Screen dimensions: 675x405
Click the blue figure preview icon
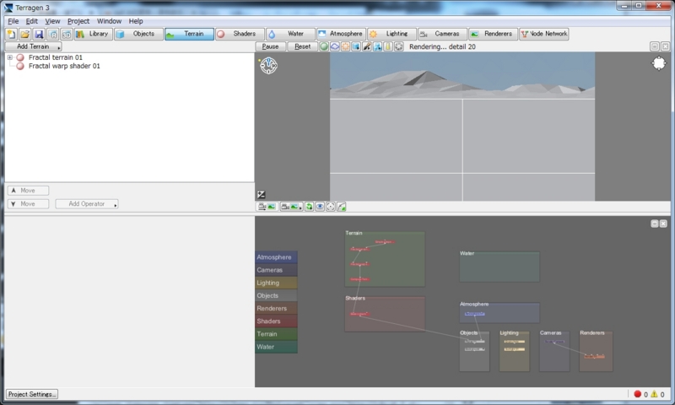coord(377,46)
